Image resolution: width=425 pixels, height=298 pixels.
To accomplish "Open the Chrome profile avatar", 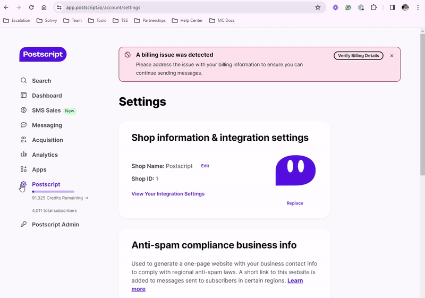I will (405, 7).
